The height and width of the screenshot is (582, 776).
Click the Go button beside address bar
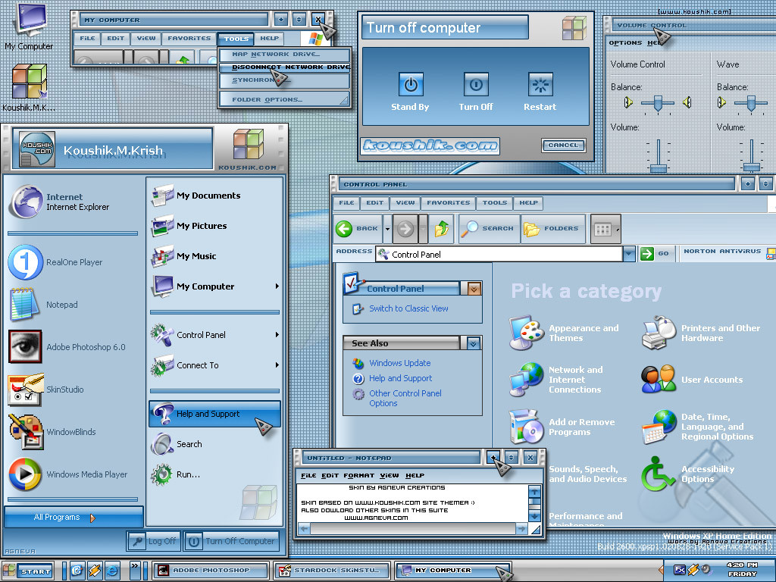pos(656,254)
